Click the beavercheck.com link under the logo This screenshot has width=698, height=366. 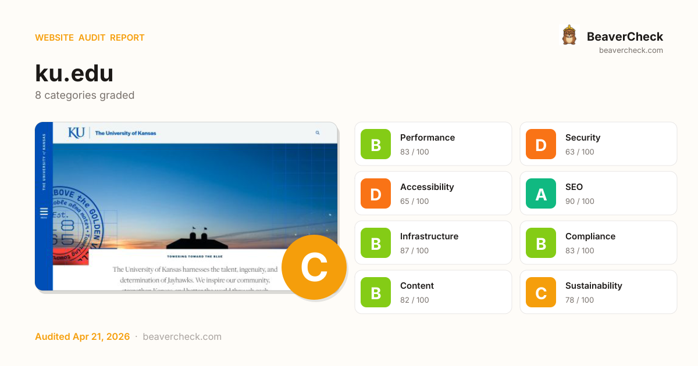[x=631, y=51]
